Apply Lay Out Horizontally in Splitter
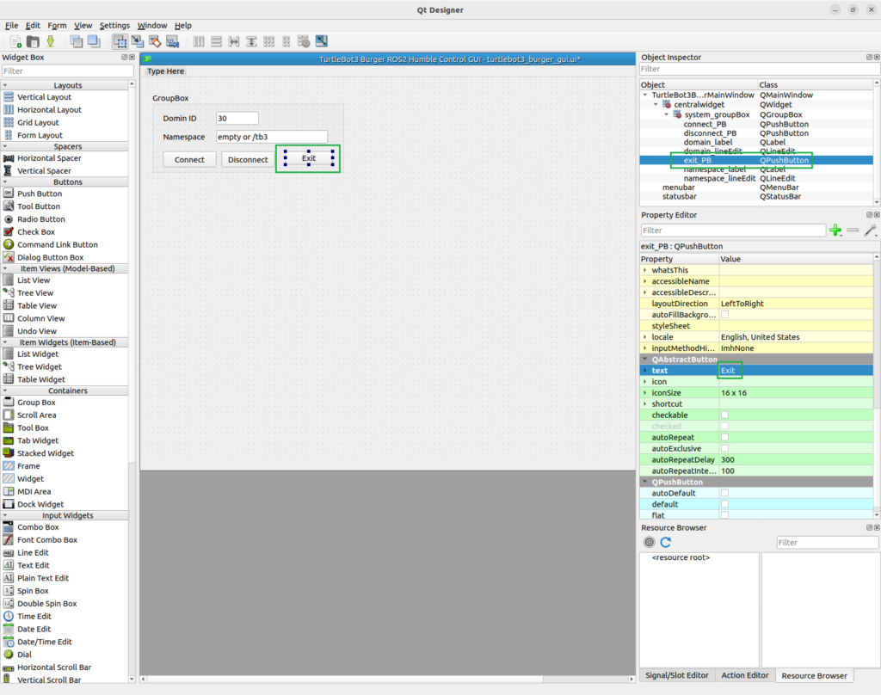The image size is (881, 695). [234, 41]
